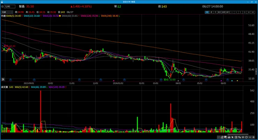Select the 還月 adjusted monthly timeframe
258x140 pixels.
(x=228, y=12)
